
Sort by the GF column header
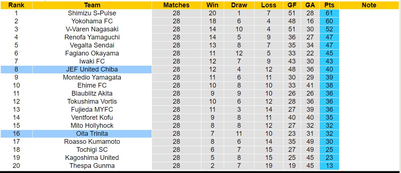[292, 5]
